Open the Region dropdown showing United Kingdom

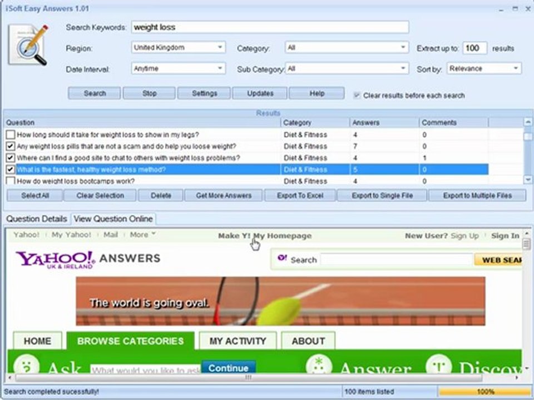[178, 47]
